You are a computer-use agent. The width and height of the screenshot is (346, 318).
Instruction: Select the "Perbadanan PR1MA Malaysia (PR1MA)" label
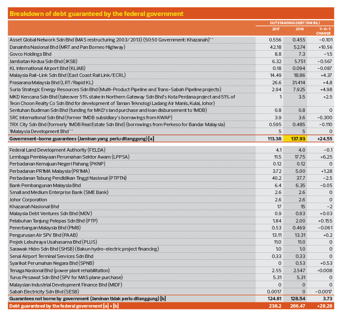pos(50,171)
